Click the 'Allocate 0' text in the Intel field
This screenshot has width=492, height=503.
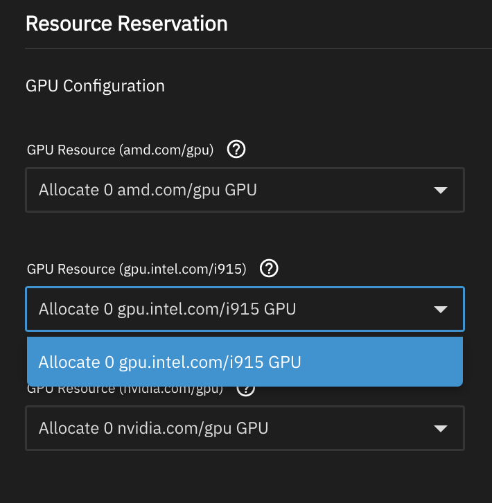pyautogui.click(x=76, y=309)
